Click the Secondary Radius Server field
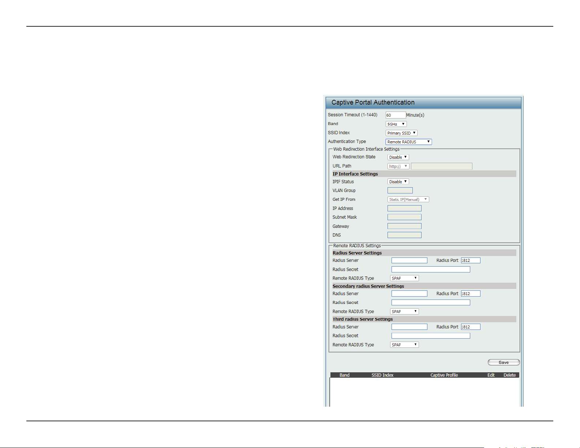Image resolution: width=580 pixels, height=448 pixels. pyautogui.click(x=409, y=294)
